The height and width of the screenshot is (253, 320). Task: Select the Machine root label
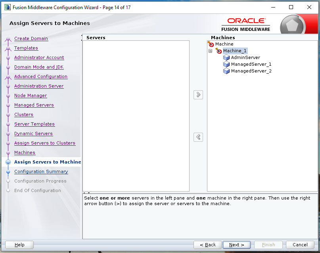pos(224,44)
